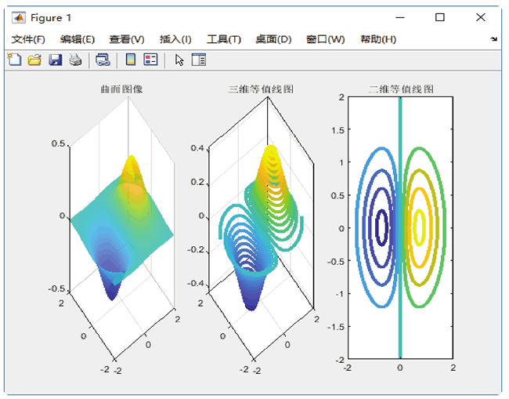Insert a legend using toolbar icon
The width and height of the screenshot is (509, 399).
coord(150,60)
